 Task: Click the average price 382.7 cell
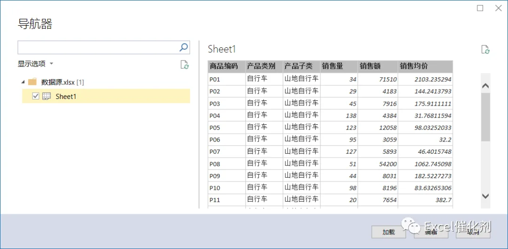[425, 200]
